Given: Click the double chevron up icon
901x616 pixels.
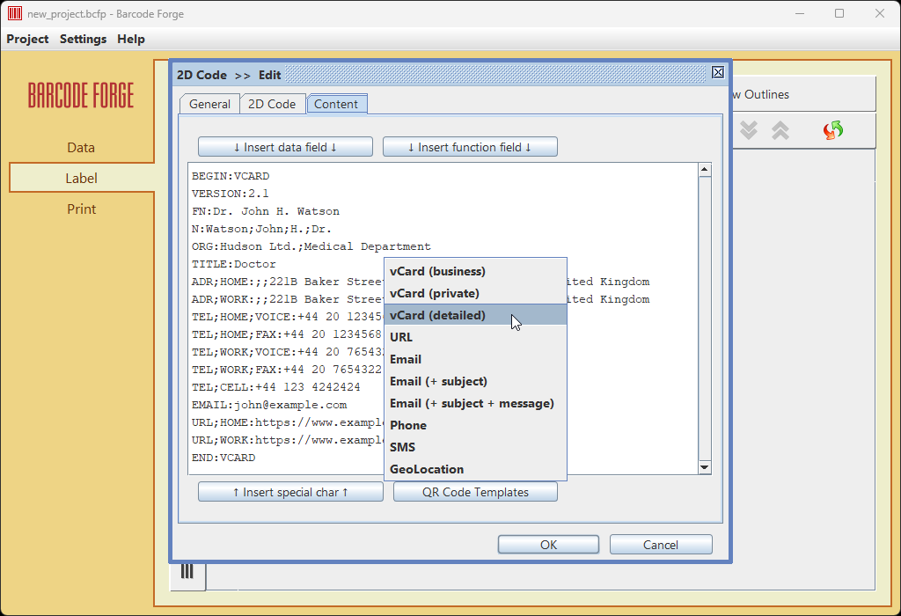Looking at the screenshot, I should 780,130.
